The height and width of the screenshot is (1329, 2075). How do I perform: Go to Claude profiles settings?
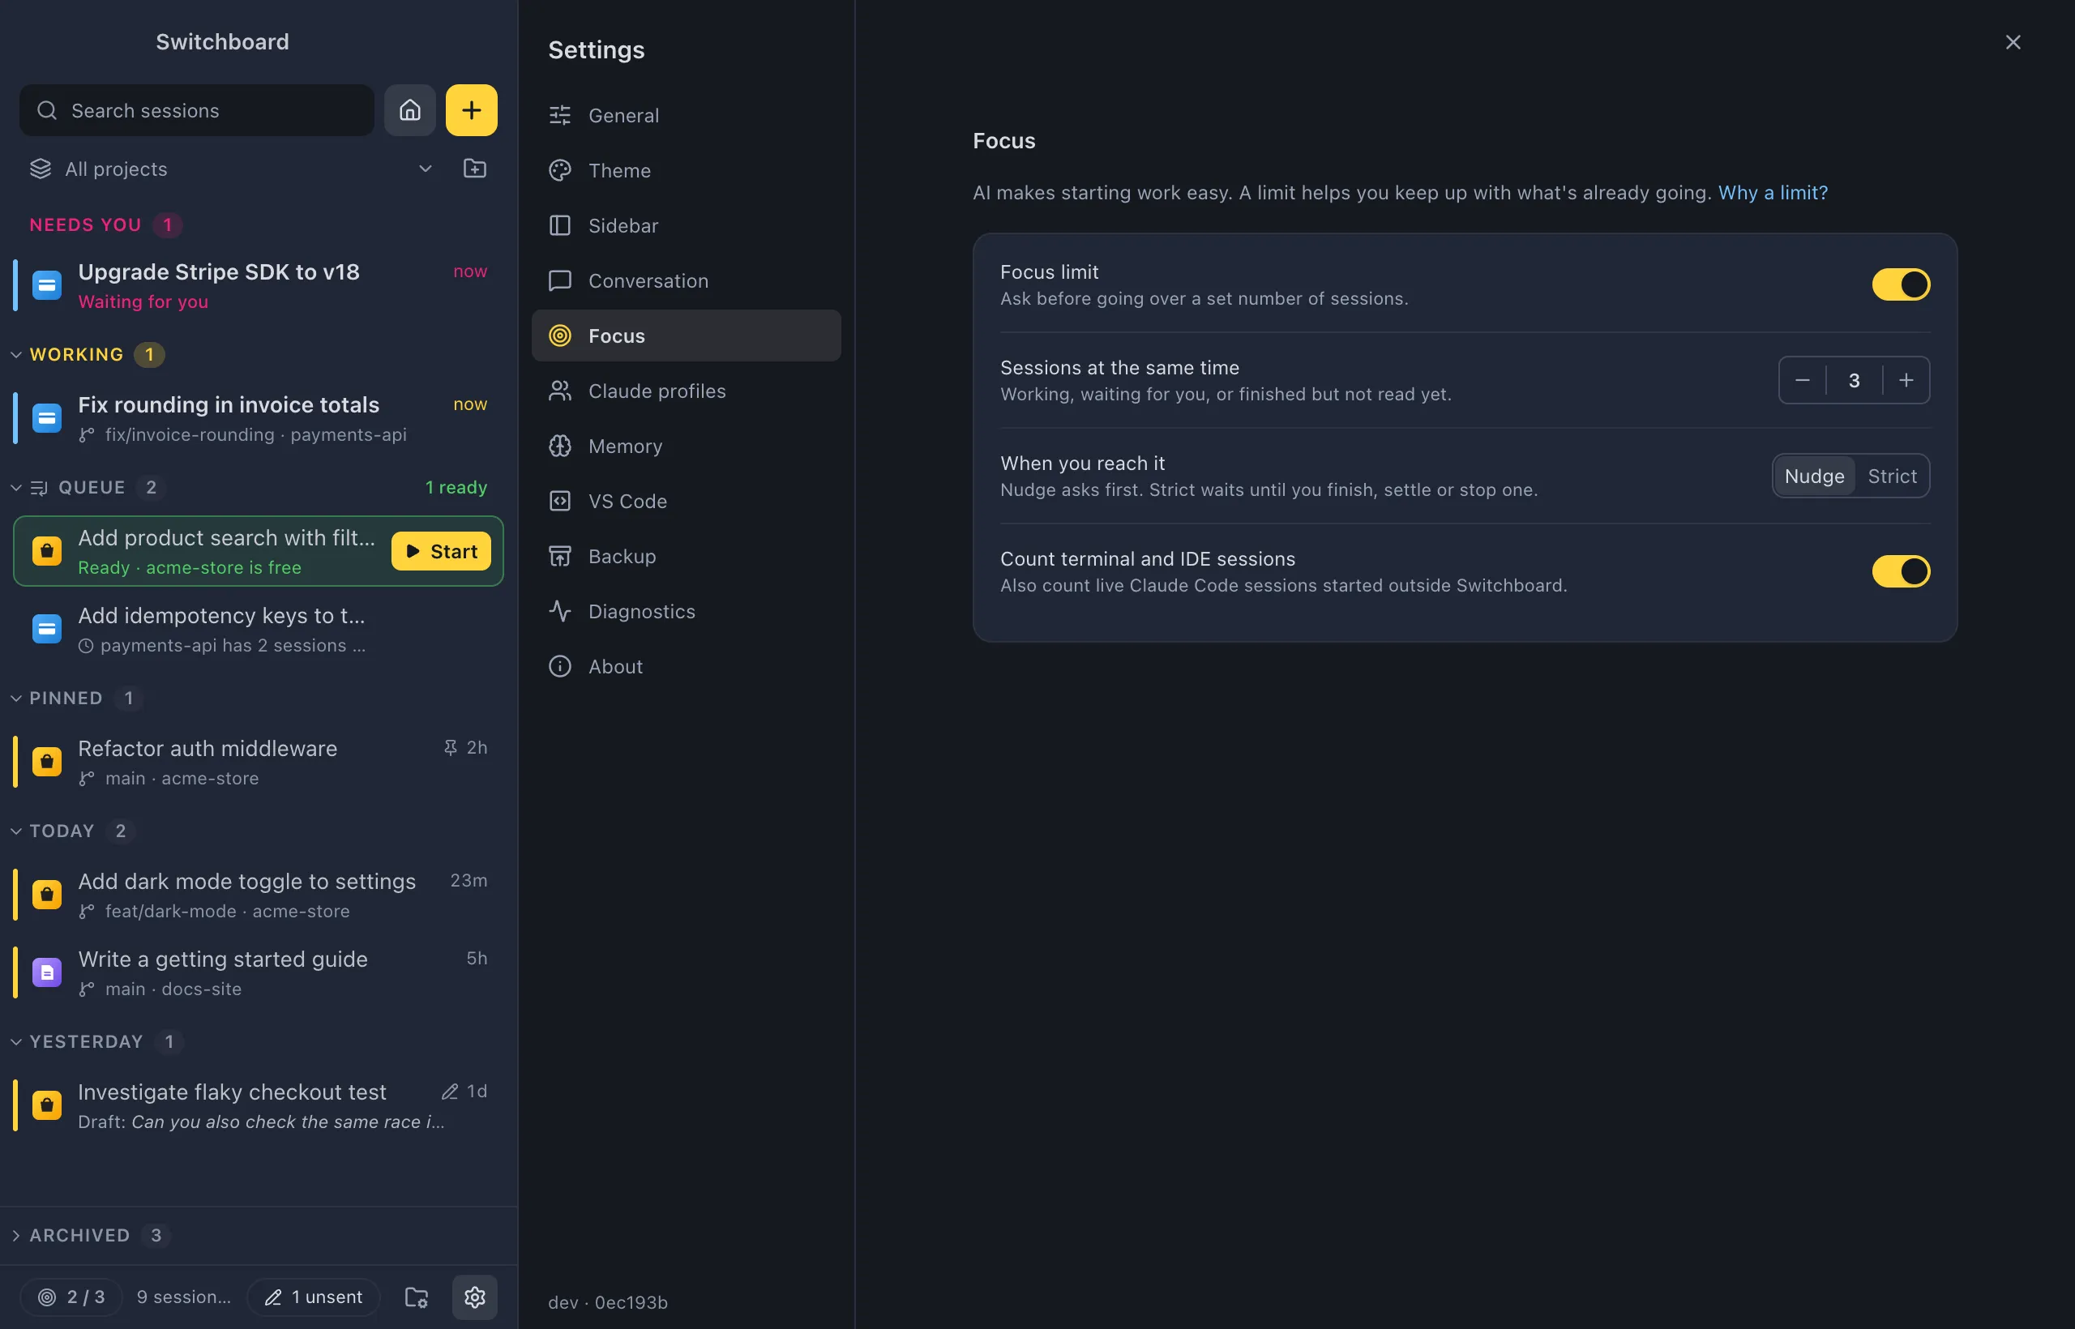click(687, 391)
